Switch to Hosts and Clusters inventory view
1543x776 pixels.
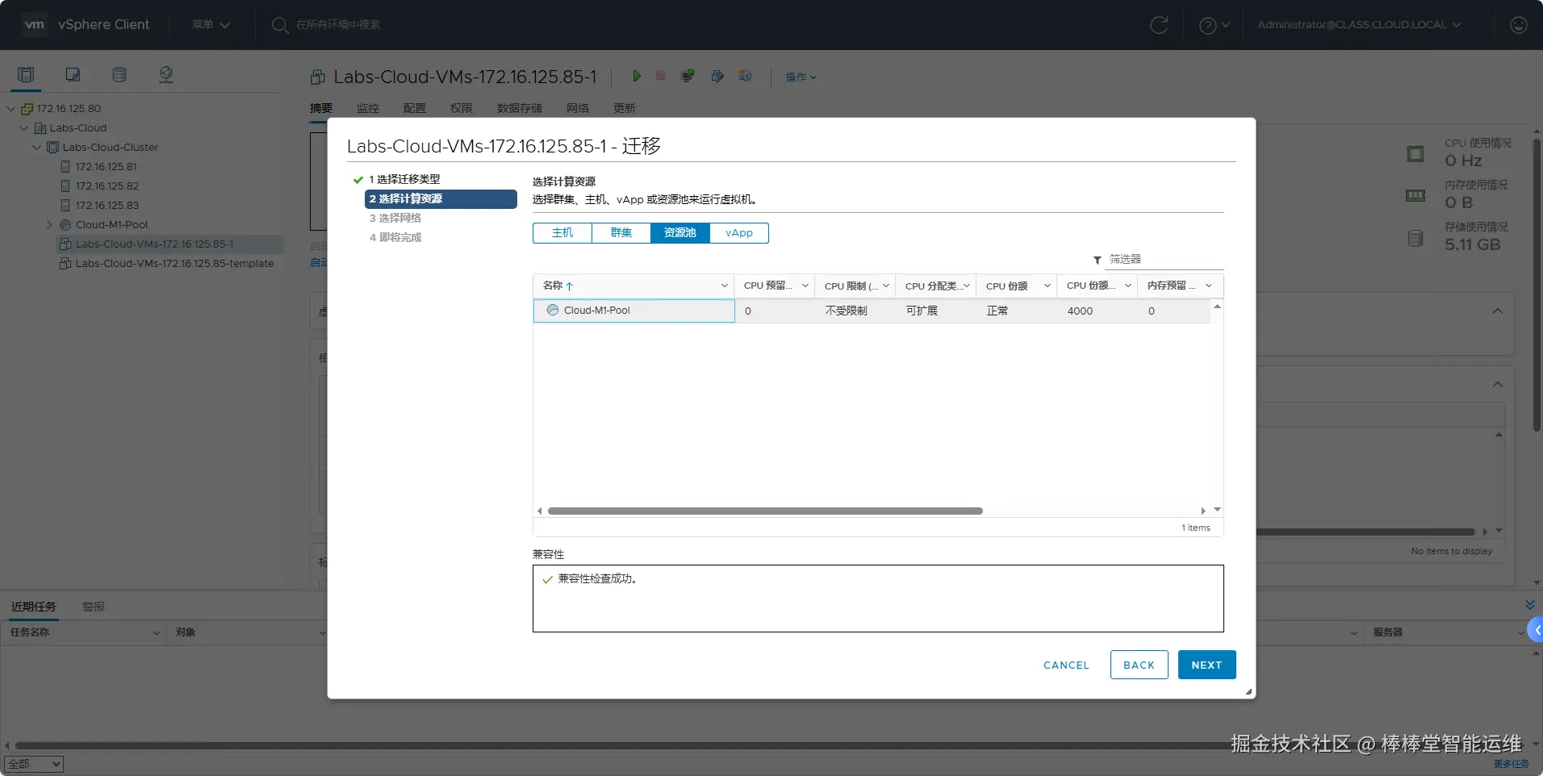click(x=26, y=75)
